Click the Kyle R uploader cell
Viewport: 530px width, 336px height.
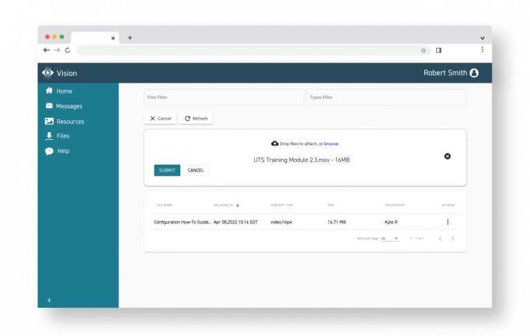[x=391, y=222]
